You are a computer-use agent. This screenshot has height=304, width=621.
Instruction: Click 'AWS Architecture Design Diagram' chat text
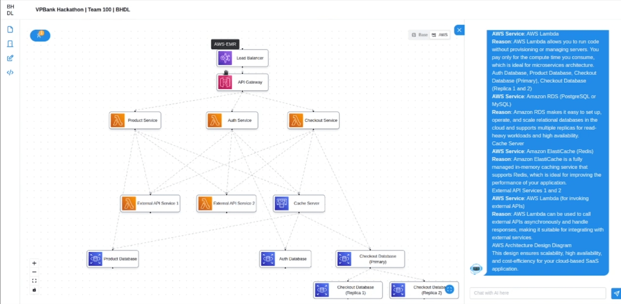(x=532, y=245)
